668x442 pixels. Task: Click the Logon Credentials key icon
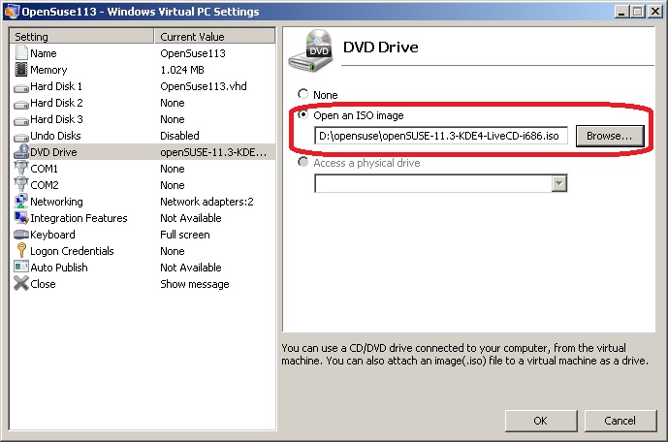coord(21,250)
